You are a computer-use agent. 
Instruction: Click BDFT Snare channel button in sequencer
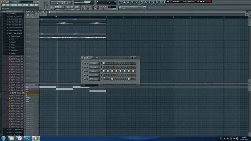click(94, 79)
